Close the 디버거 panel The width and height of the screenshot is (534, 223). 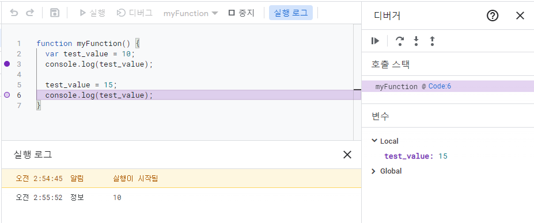(520, 16)
